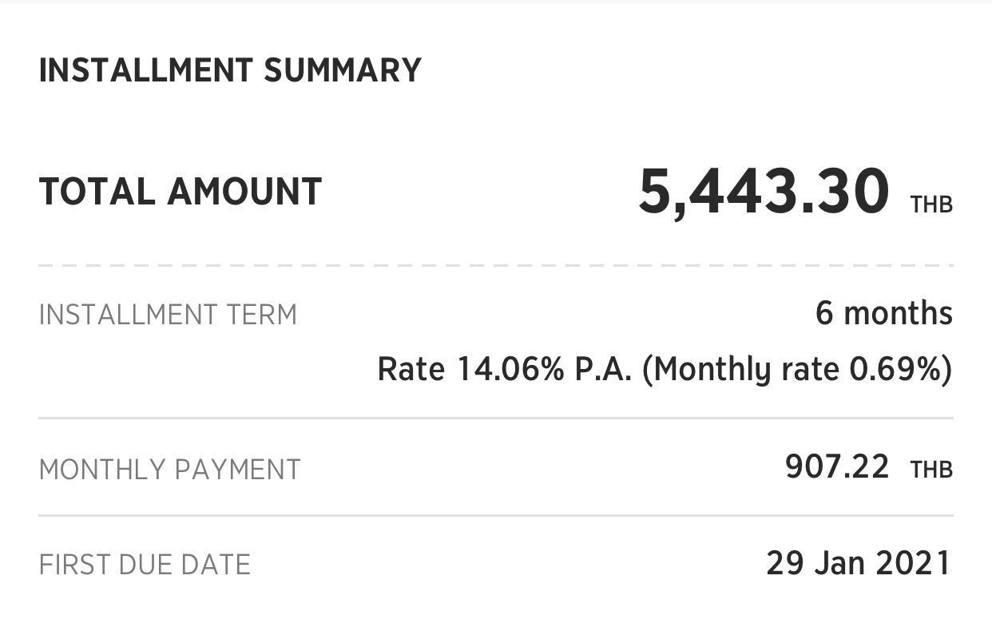The height and width of the screenshot is (623, 992).
Task: Tap the 6 months term value
Action: 884,313
